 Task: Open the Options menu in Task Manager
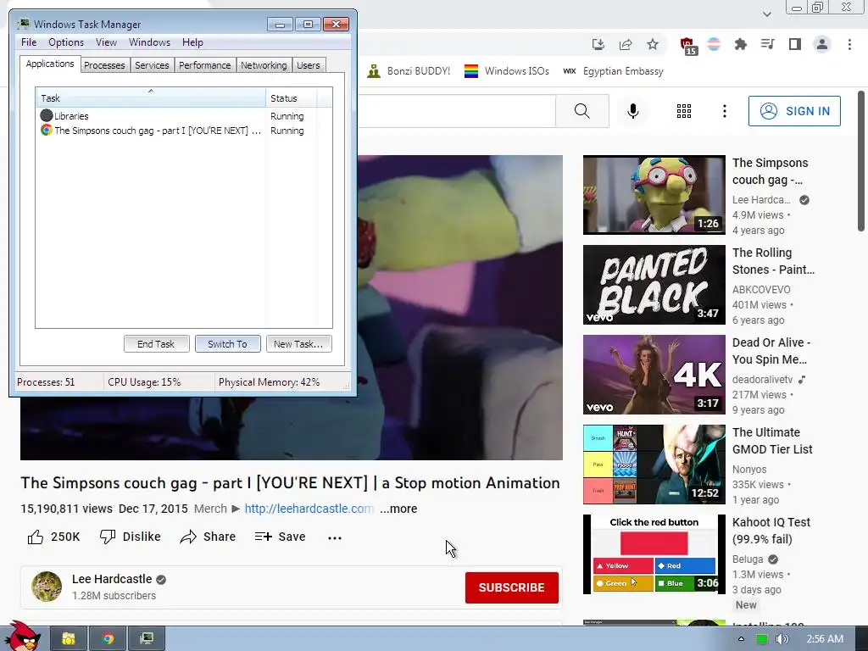66,42
